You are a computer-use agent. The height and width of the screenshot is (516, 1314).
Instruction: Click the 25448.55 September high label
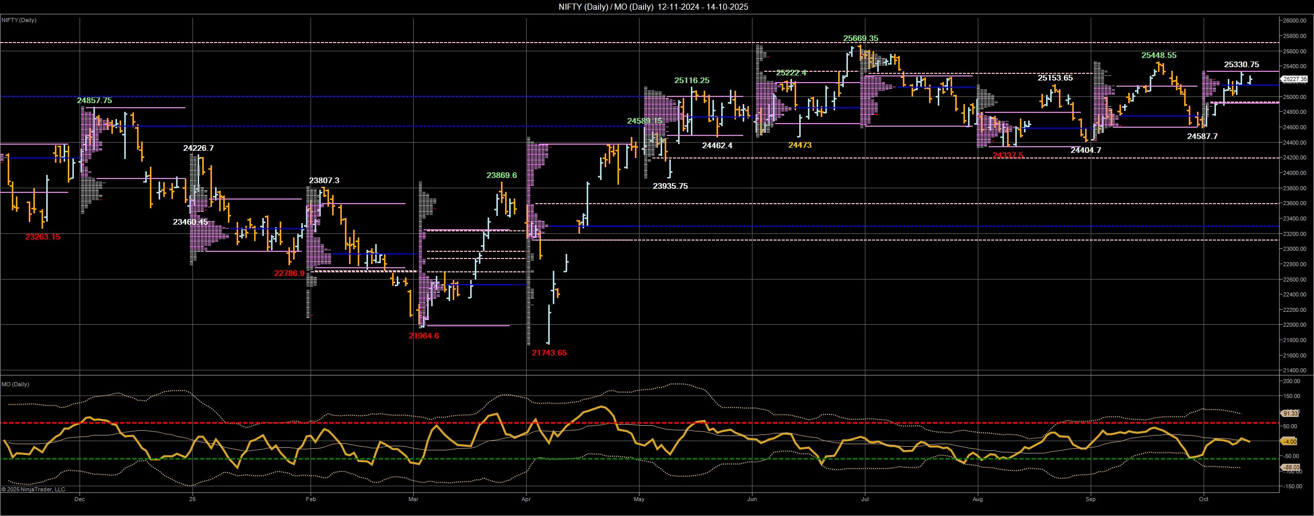(1159, 55)
